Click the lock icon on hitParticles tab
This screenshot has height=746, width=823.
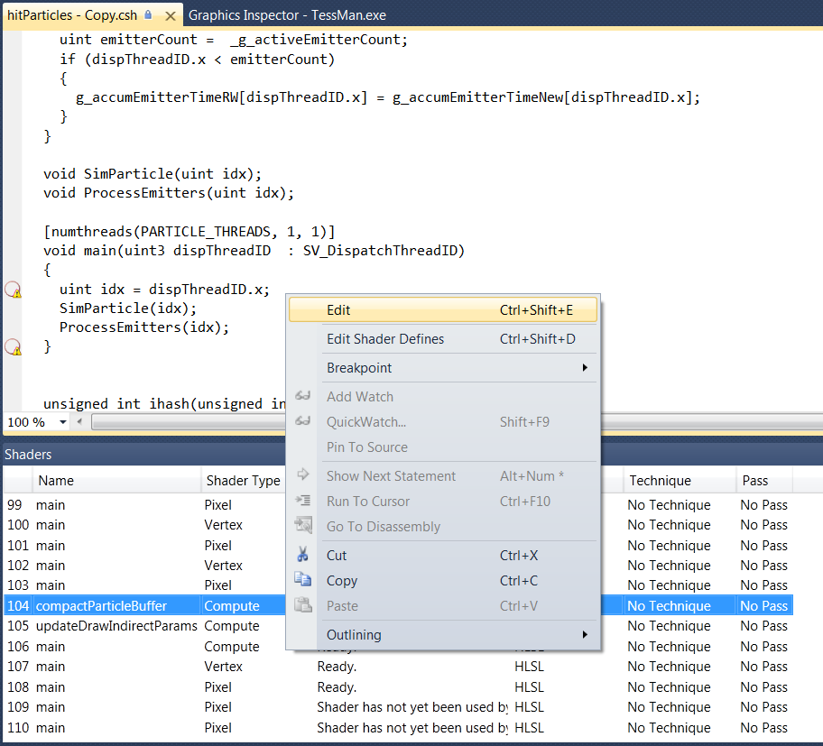[x=148, y=14]
